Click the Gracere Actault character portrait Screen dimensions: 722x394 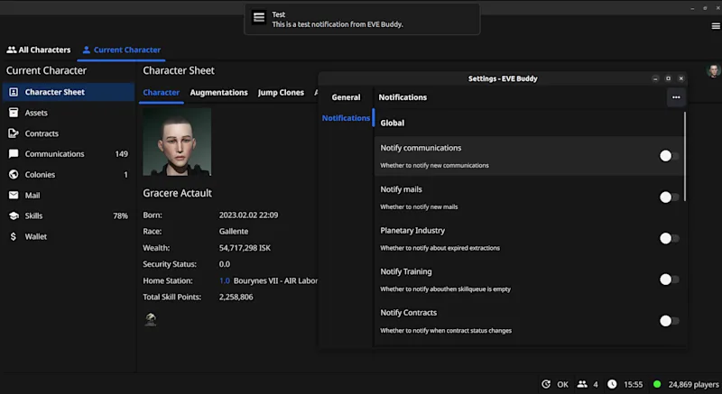pos(177,142)
